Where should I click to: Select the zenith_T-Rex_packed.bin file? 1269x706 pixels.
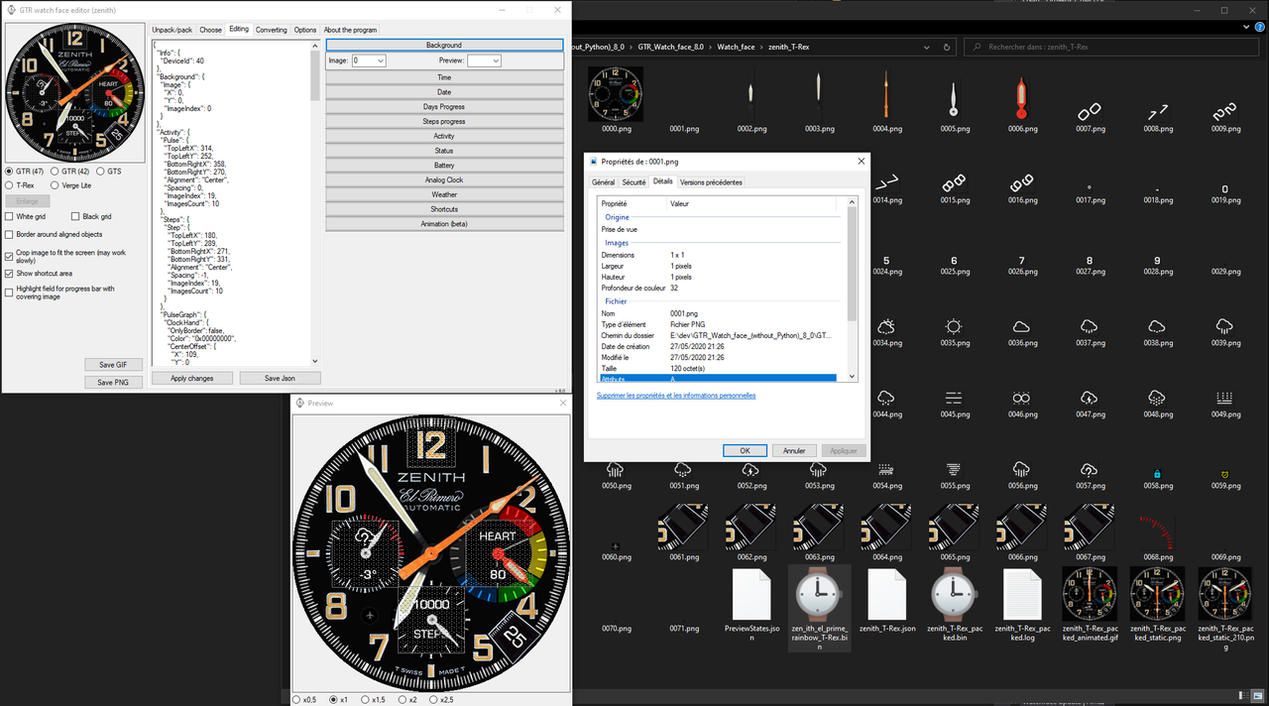(x=954, y=593)
